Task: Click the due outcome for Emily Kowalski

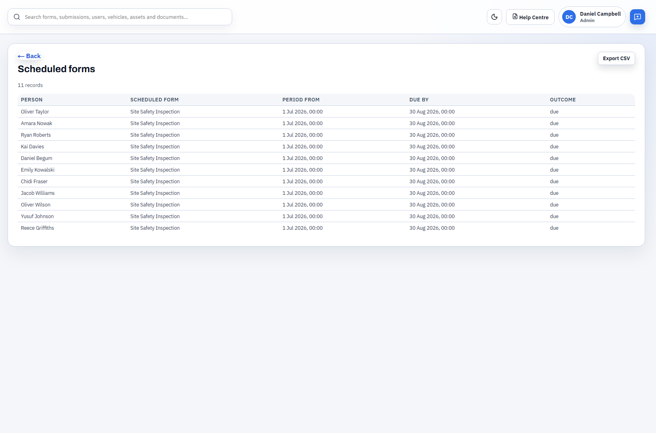Action: [x=554, y=170]
